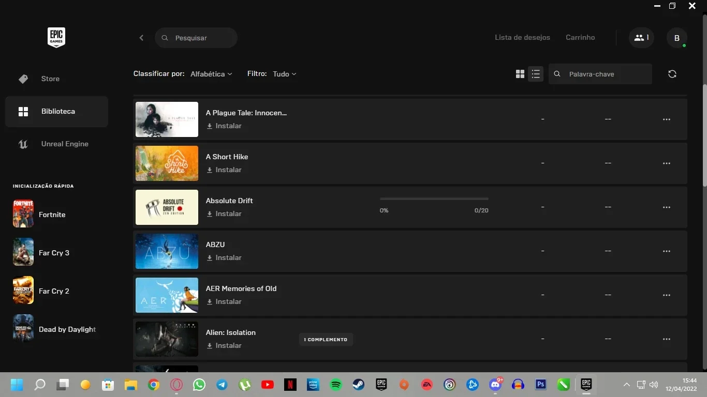Click the "AER Memories of Old" title
Image resolution: width=707 pixels, height=397 pixels.
[x=241, y=288]
